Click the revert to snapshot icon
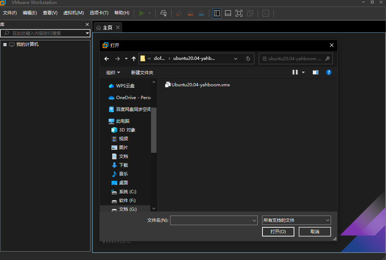 click(190, 13)
